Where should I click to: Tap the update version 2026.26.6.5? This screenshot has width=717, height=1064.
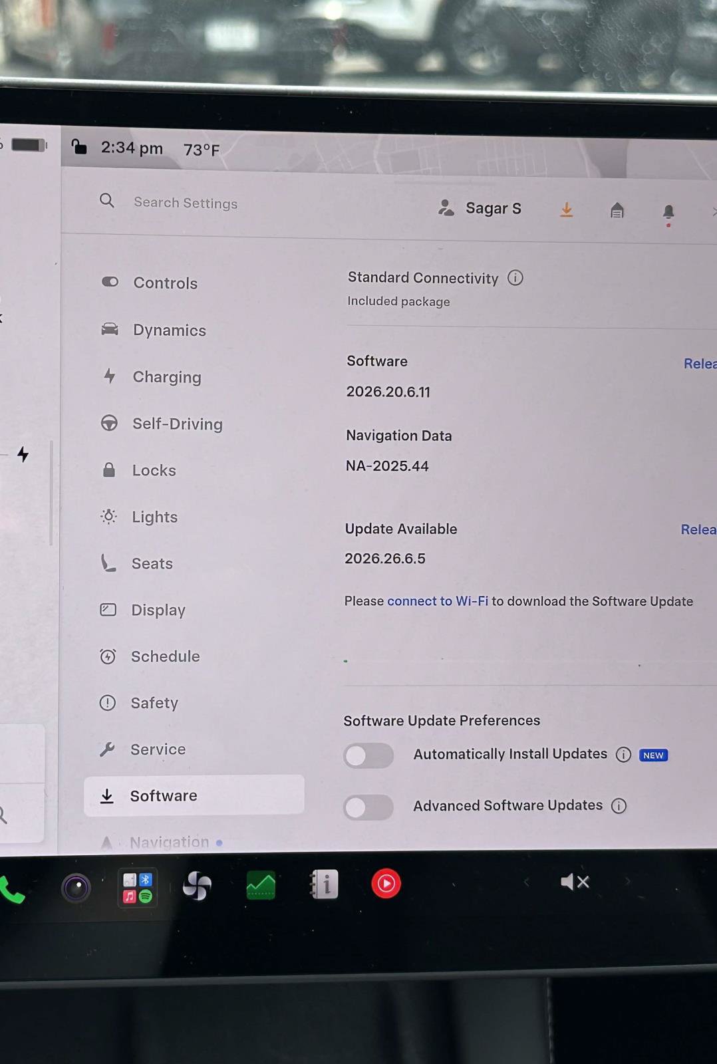click(x=385, y=559)
